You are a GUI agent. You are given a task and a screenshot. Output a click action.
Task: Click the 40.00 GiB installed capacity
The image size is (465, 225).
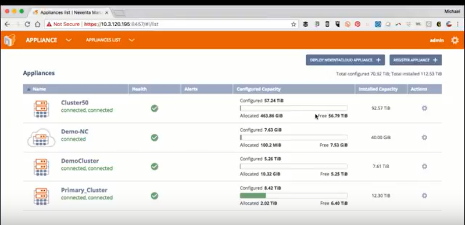click(x=381, y=137)
